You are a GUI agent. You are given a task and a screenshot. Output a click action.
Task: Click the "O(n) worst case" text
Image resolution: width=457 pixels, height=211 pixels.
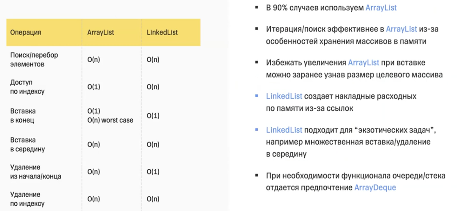[110, 120]
